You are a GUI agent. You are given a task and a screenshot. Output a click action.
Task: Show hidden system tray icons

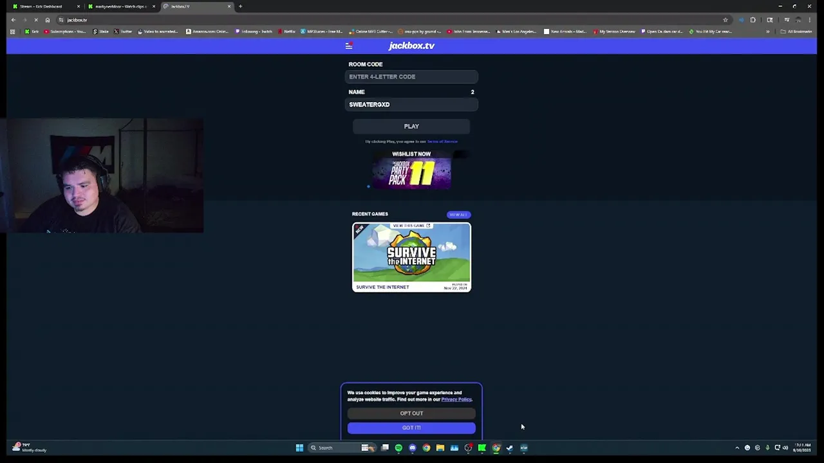click(737, 448)
